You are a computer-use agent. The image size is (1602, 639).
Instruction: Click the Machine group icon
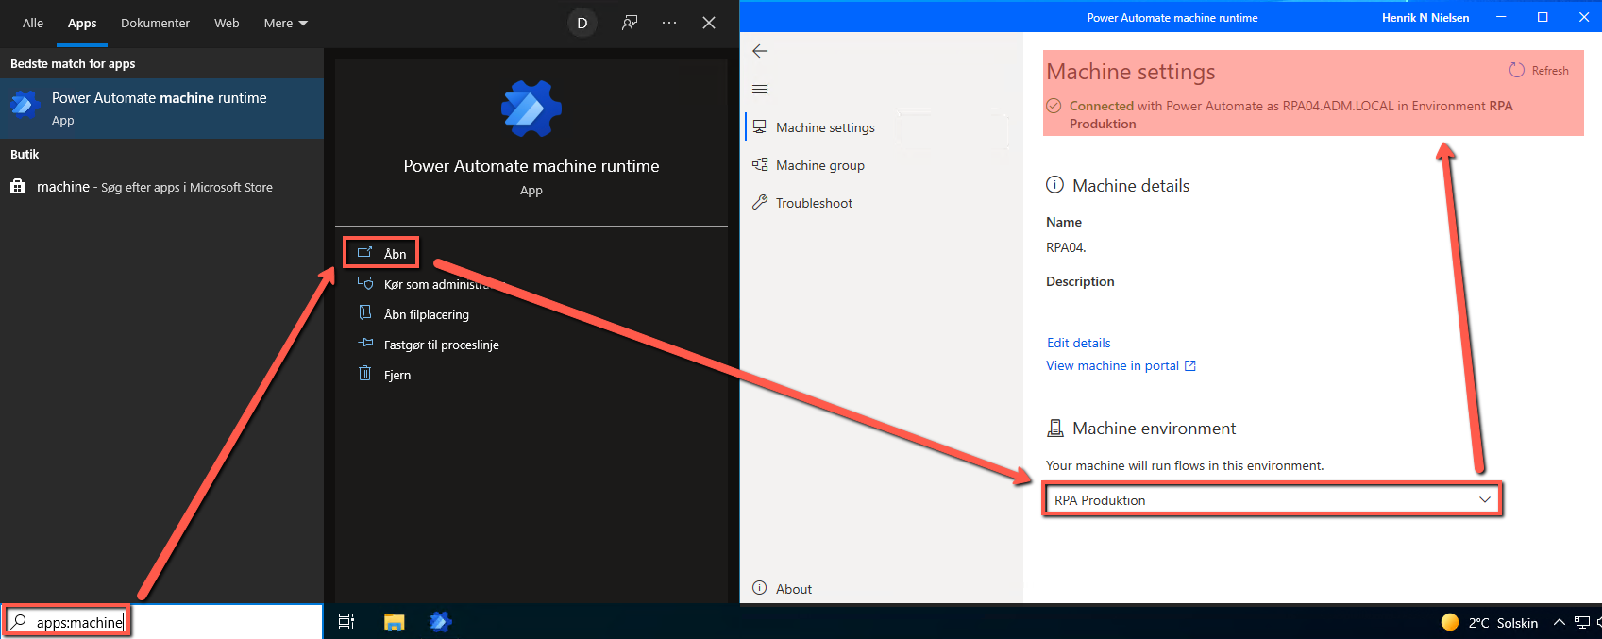coord(760,164)
